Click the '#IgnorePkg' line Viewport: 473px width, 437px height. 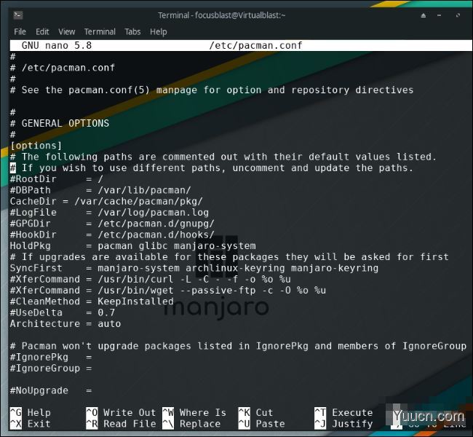coord(51,358)
